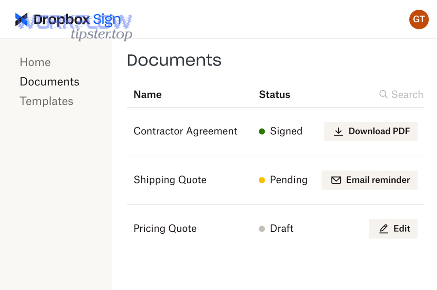Switch to the Home section
437x290 pixels.
coord(35,62)
